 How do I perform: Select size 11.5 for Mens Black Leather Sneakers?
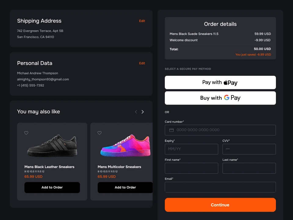(39, 171)
